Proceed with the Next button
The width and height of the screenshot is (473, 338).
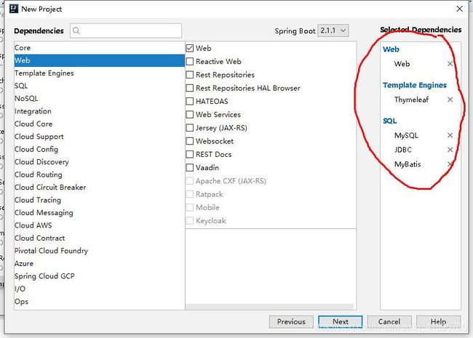341,322
